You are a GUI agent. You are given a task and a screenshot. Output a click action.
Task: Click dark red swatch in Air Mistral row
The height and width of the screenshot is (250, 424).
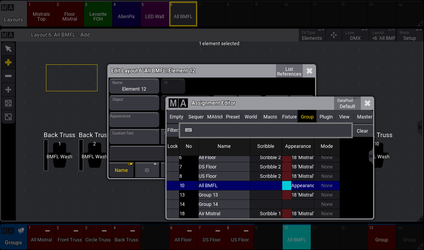coord(287,214)
